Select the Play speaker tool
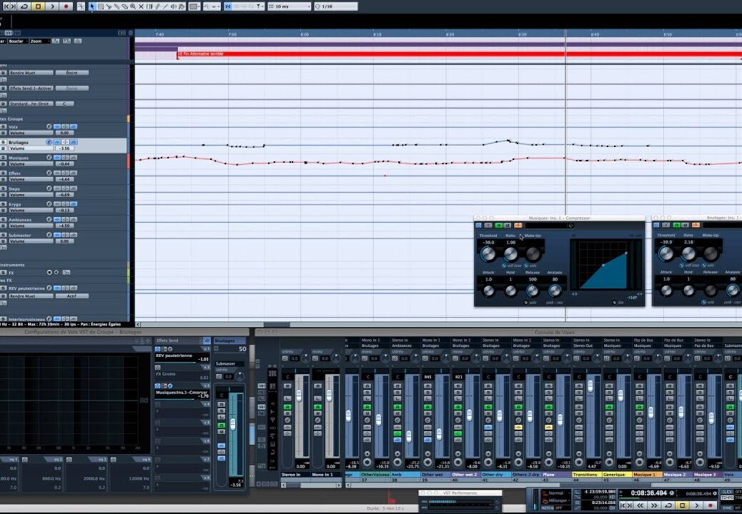Viewport: 742px width, 514px height. tap(174, 6)
